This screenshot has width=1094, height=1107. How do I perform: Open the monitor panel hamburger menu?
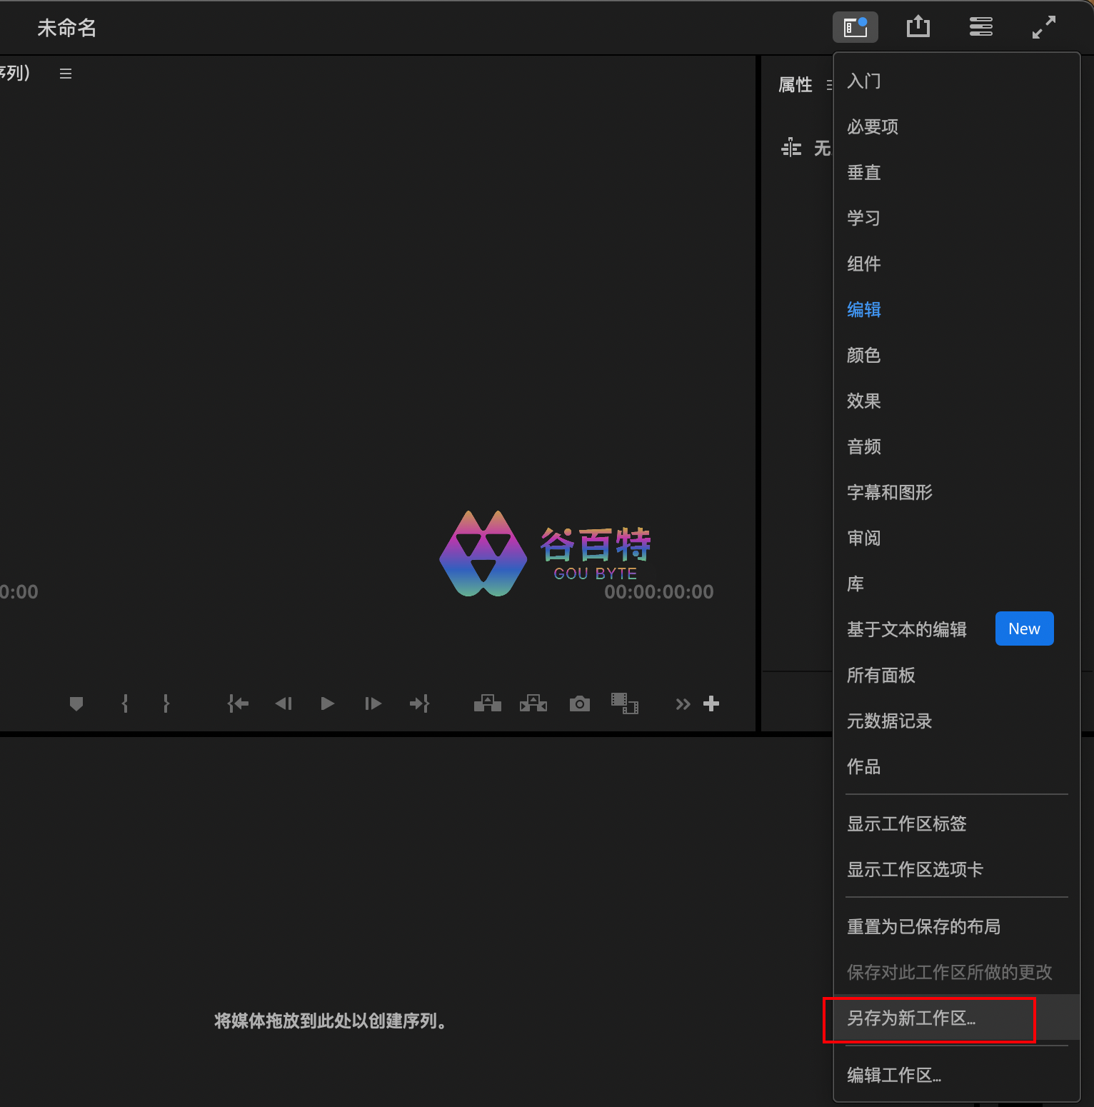(x=66, y=74)
